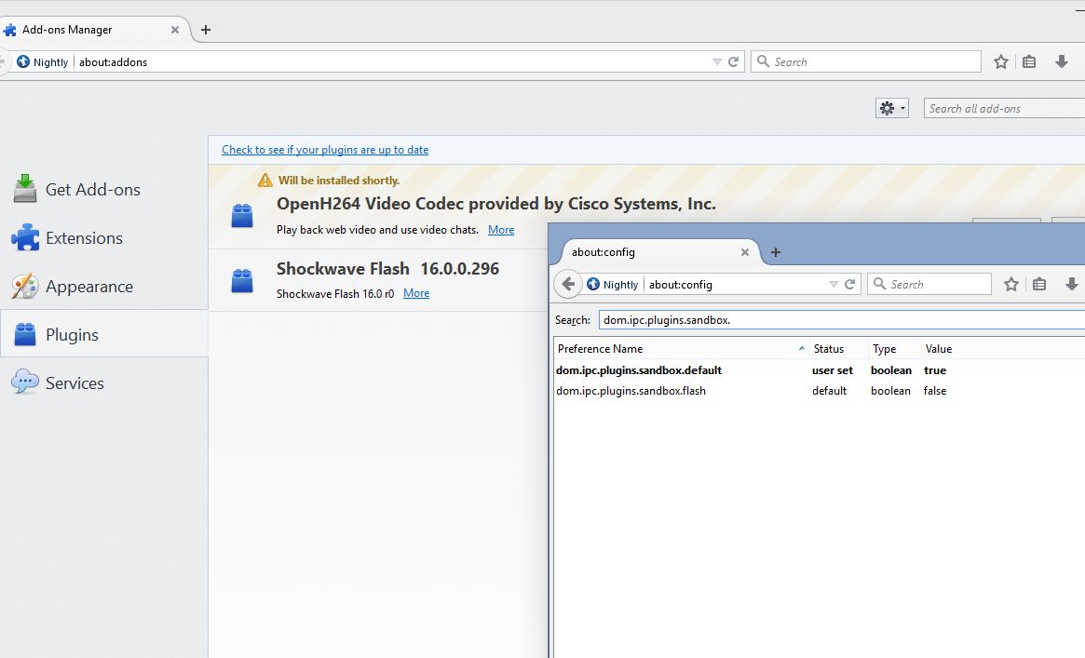Select the Add-ons Manager tab
This screenshot has height=658, width=1085.
pos(93,30)
